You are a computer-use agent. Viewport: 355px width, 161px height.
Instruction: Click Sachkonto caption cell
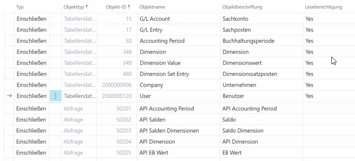coord(235,19)
